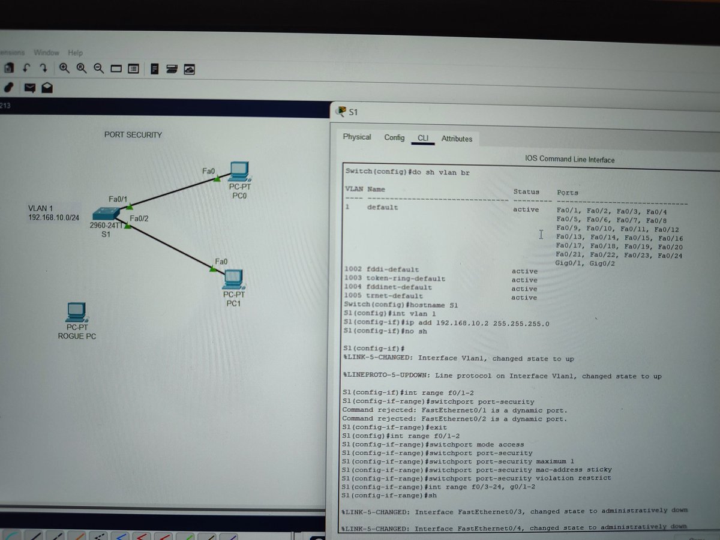The image size is (720, 540).
Task: Open the Add Simple PDU envelope tool
Action: (x=29, y=88)
